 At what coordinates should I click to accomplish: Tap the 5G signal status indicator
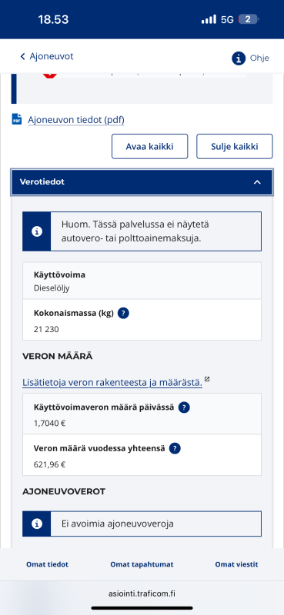click(x=227, y=20)
